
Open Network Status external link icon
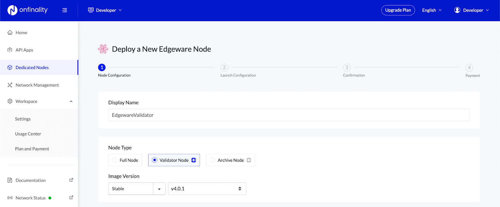coord(71,198)
